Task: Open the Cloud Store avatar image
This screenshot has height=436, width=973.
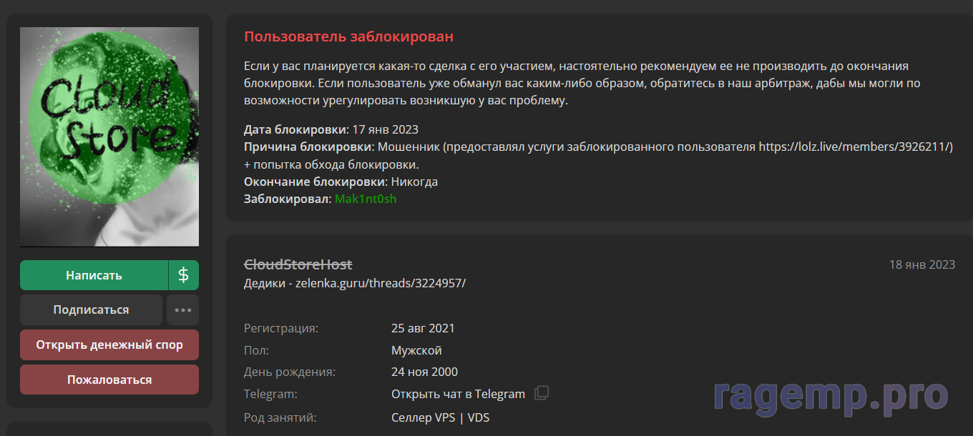Action: tap(109, 137)
